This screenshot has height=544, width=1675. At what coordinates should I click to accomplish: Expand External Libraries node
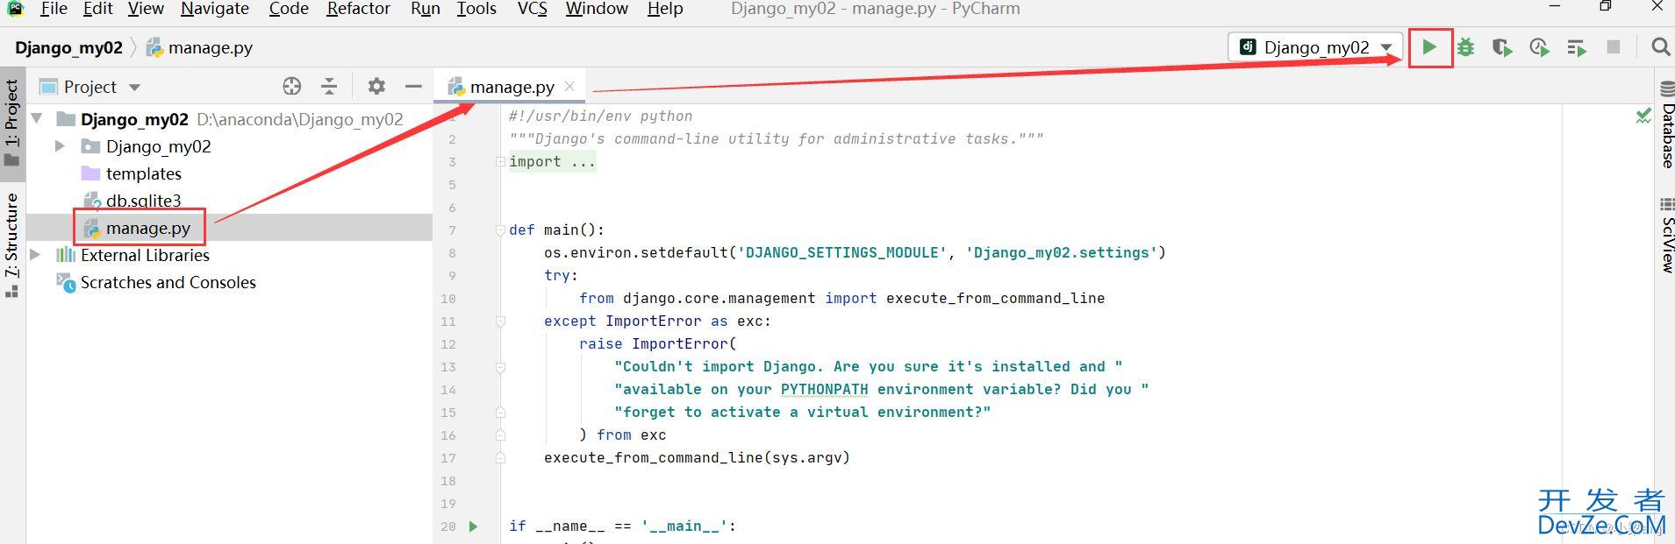pyautogui.click(x=35, y=254)
